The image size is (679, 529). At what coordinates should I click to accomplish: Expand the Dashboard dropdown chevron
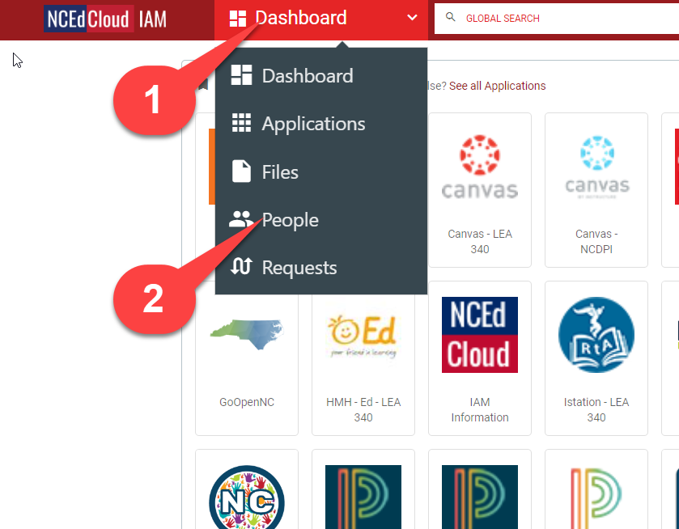pyautogui.click(x=412, y=18)
